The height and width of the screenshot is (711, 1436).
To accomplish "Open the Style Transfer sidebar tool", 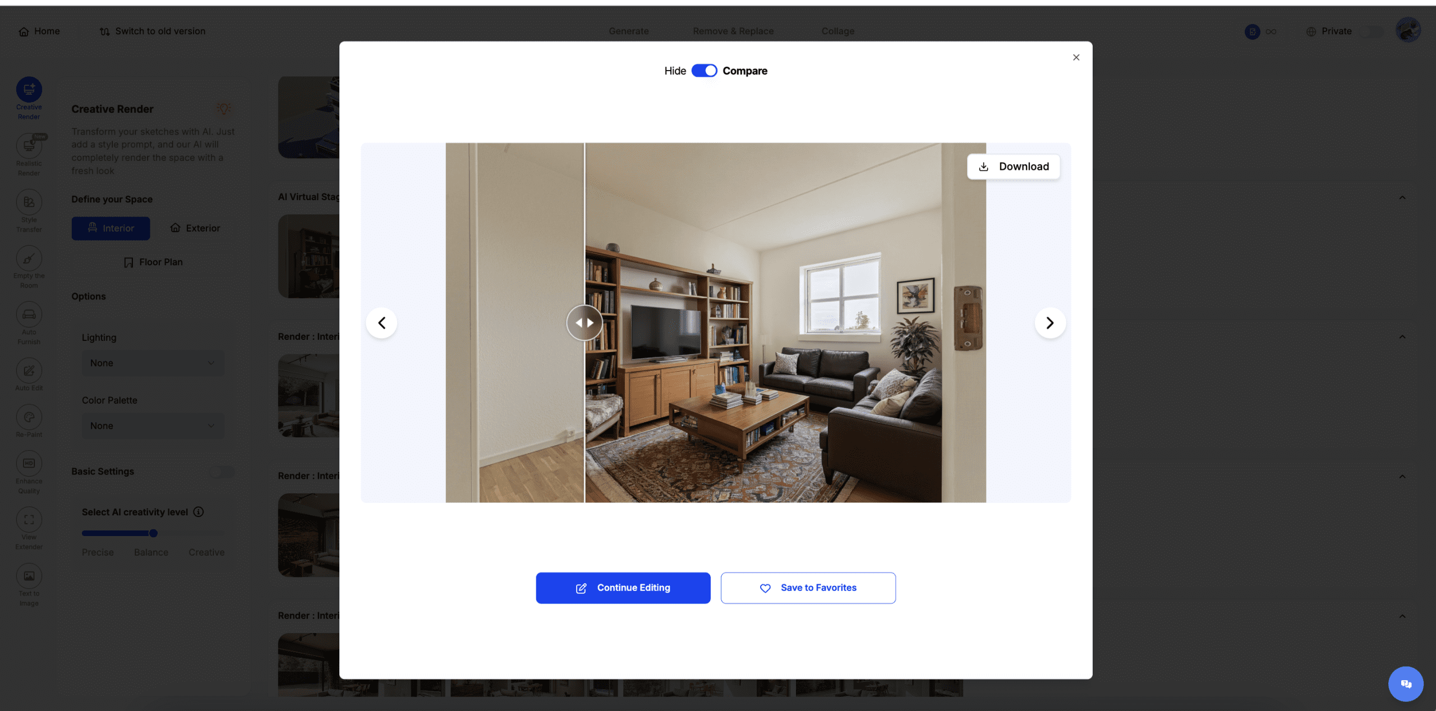I will tap(29, 203).
